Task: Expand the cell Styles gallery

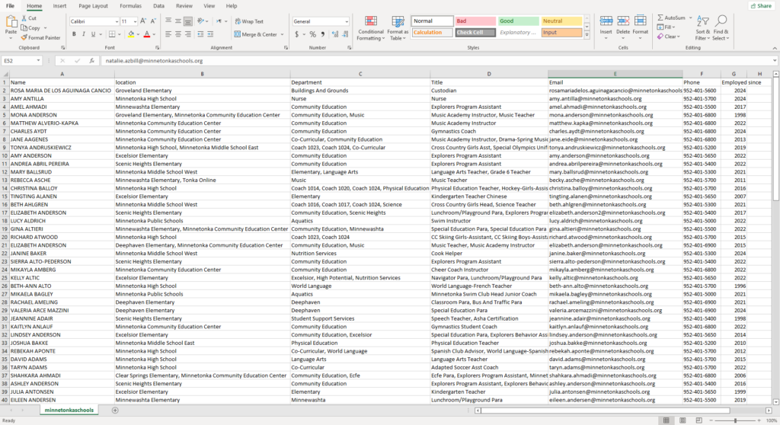Action: 587,35
